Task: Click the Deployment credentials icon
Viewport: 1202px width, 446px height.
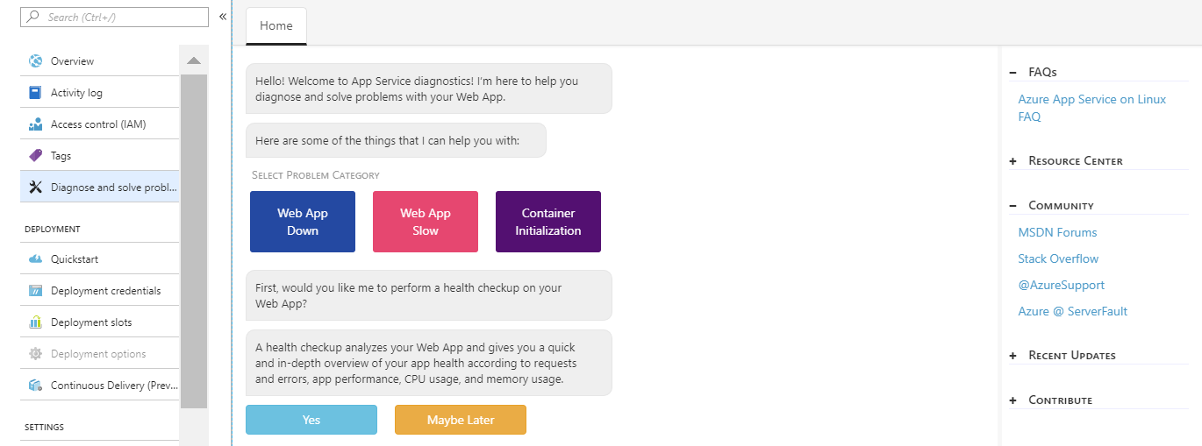Action: [x=35, y=291]
